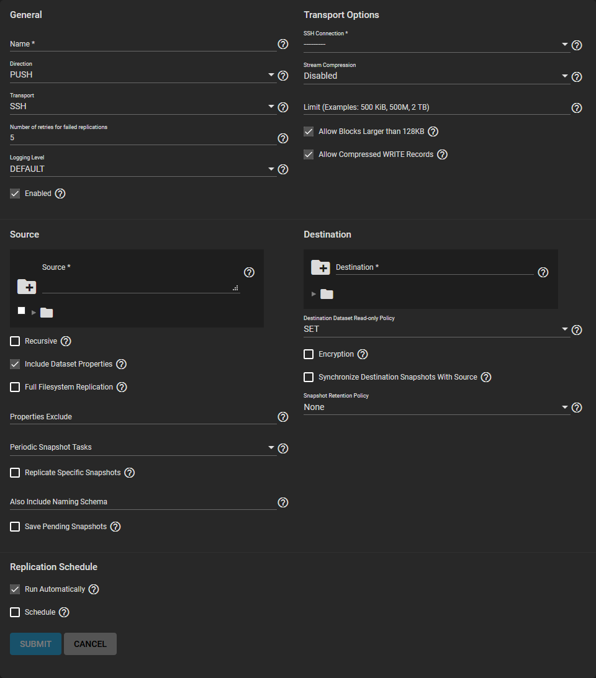This screenshot has height=678, width=596.
Task: Click the Submit button
Action: [35, 644]
